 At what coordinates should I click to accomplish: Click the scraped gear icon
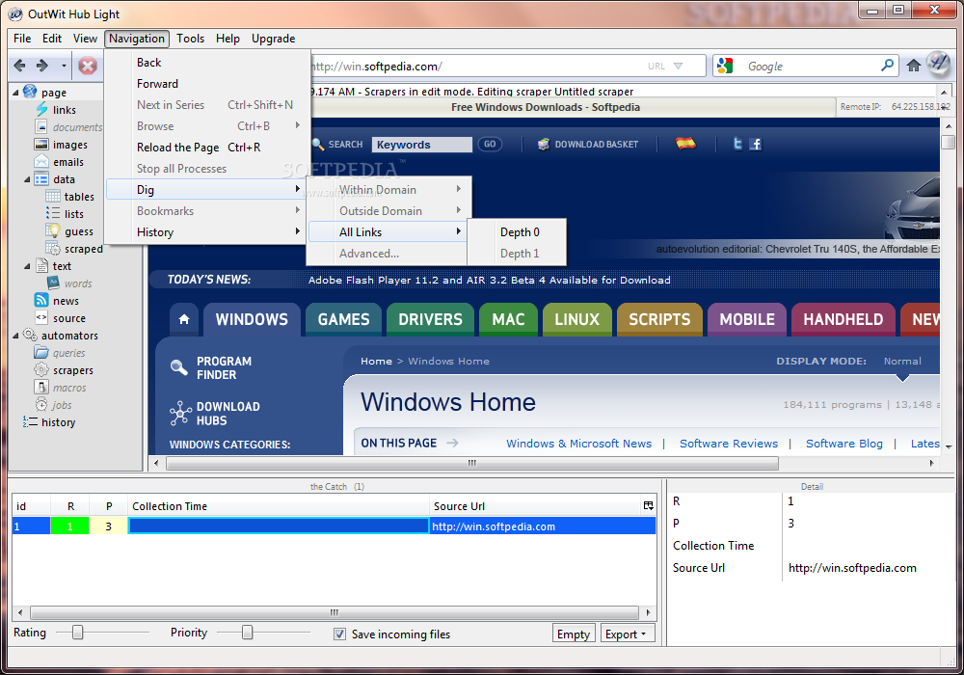pos(53,249)
